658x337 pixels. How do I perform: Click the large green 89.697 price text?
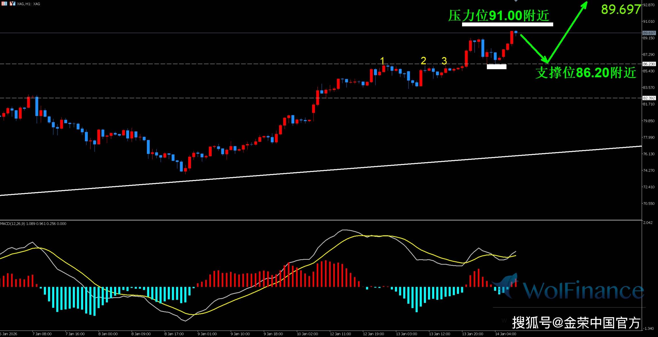coord(621,9)
